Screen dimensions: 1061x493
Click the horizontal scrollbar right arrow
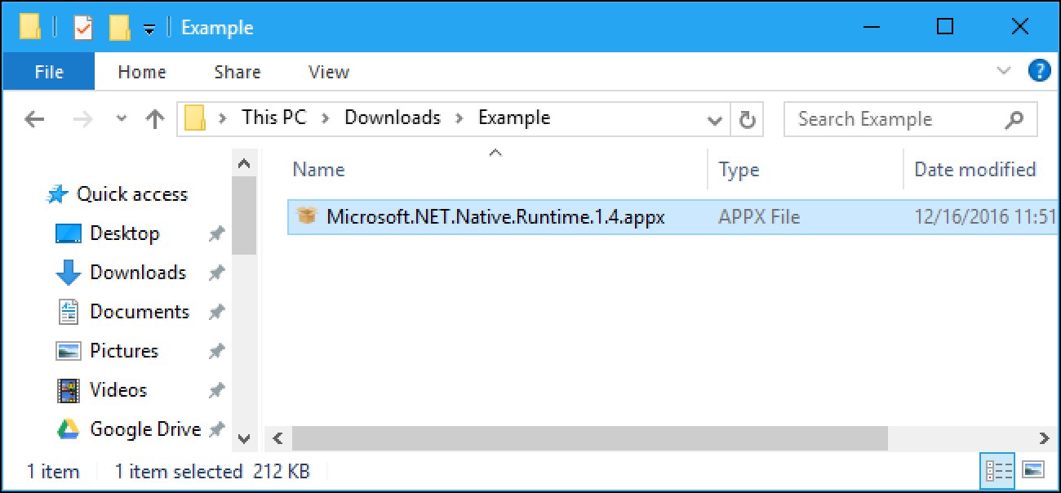[x=1043, y=438]
